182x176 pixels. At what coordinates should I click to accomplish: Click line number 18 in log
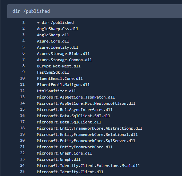pos(22,128)
